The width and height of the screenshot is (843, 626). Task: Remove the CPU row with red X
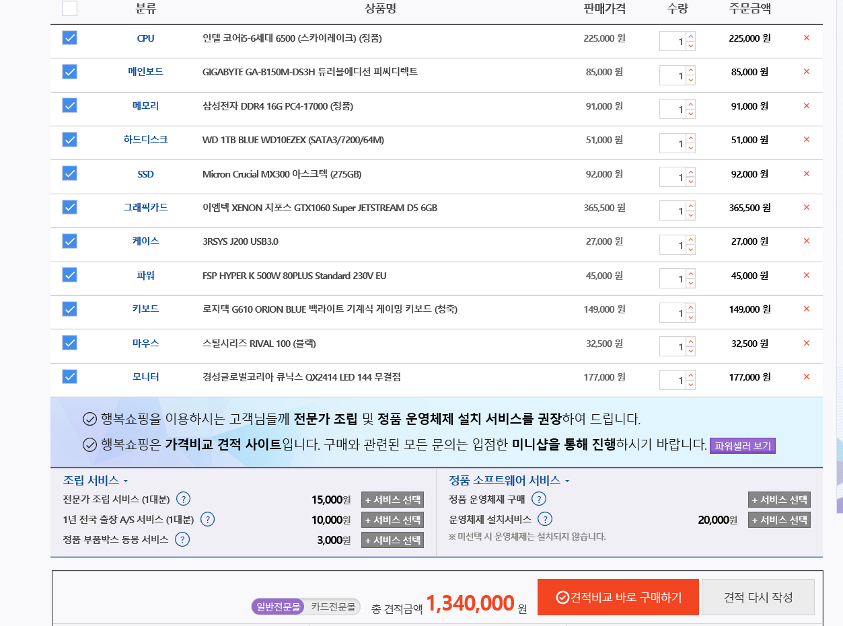(x=806, y=38)
